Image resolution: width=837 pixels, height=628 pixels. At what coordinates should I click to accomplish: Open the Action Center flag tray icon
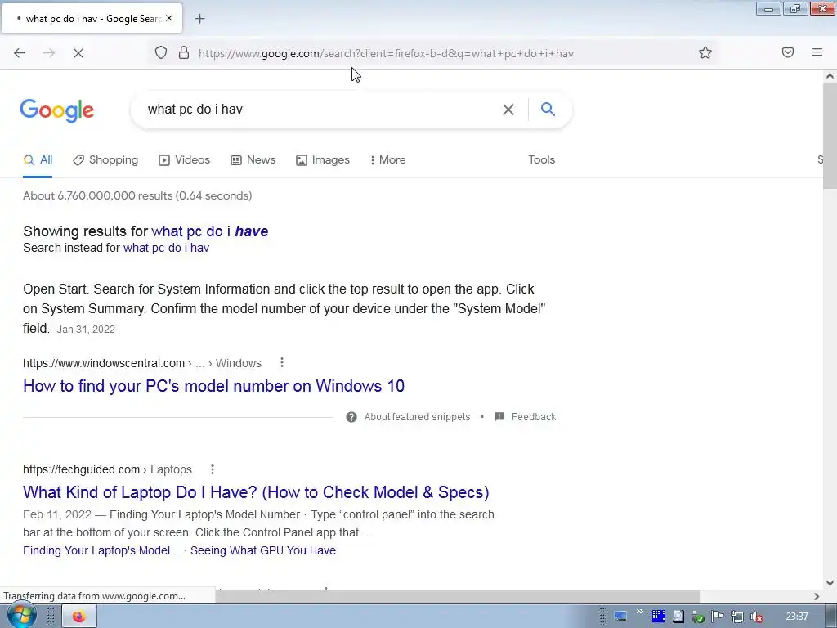[718, 617]
